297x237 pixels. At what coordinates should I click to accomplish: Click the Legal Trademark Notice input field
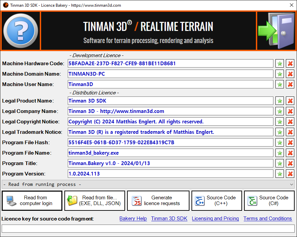point(171,132)
